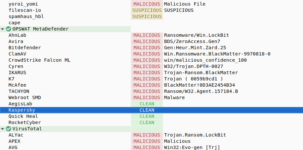
Task: Click the CLEAN verdict for AegisLab
Action: pyautogui.click(x=147, y=104)
